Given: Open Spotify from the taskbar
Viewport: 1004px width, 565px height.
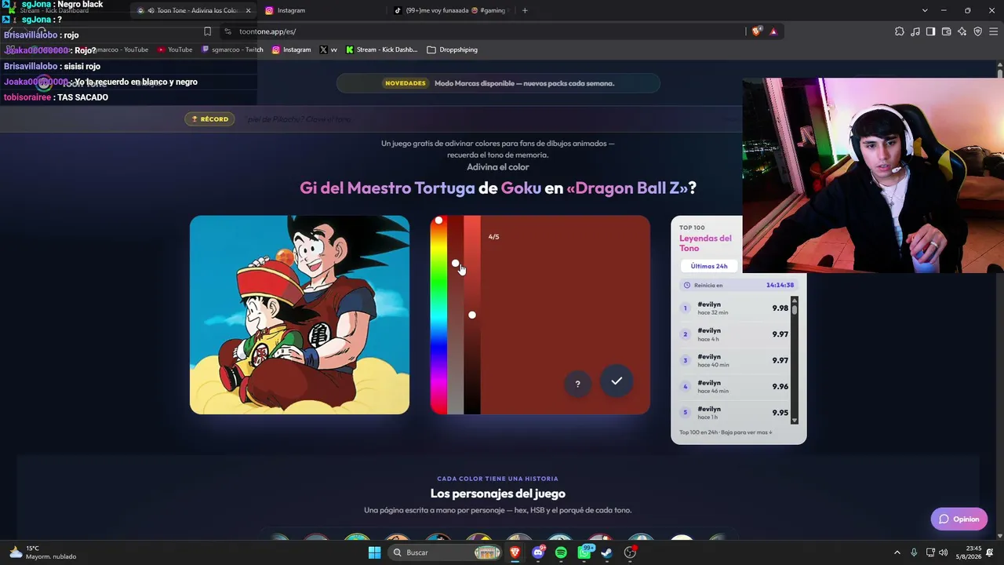Looking at the screenshot, I should point(561,552).
